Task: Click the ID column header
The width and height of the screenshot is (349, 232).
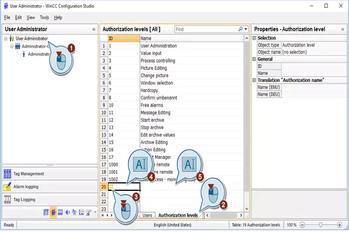Action: click(x=124, y=38)
